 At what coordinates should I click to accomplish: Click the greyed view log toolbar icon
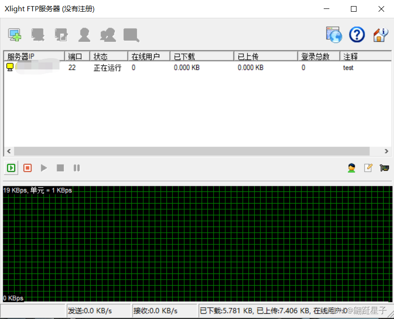(x=131, y=35)
